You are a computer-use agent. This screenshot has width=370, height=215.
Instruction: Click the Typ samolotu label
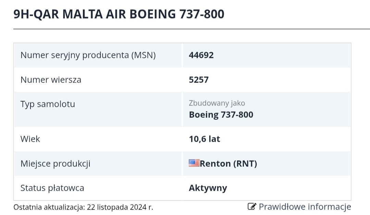[x=48, y=104]
